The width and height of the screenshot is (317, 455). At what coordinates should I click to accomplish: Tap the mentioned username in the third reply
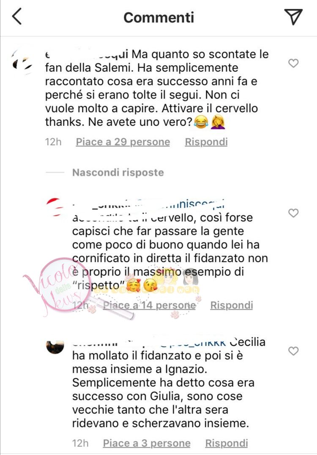(x=193, y=342)
